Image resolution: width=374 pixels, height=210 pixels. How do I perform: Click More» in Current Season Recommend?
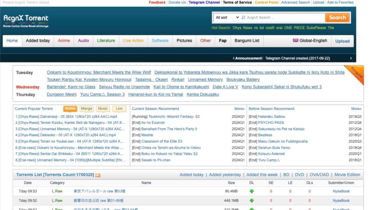pos(239,109)
